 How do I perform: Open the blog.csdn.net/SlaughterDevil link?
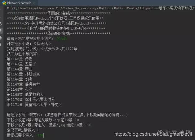point(153,134)
